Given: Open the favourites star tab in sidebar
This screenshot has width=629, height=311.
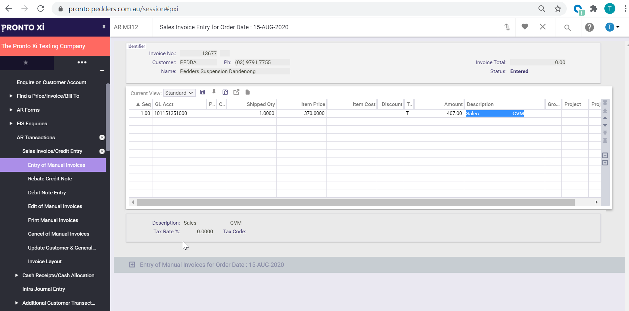Looking at the screenshot, I should 26,62.
